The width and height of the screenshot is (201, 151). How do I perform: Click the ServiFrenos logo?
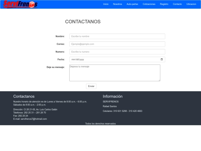(20, 4)
